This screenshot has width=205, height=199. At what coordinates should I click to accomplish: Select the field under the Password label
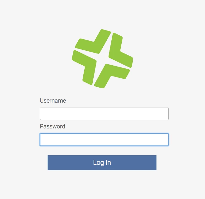click(104, 140)
